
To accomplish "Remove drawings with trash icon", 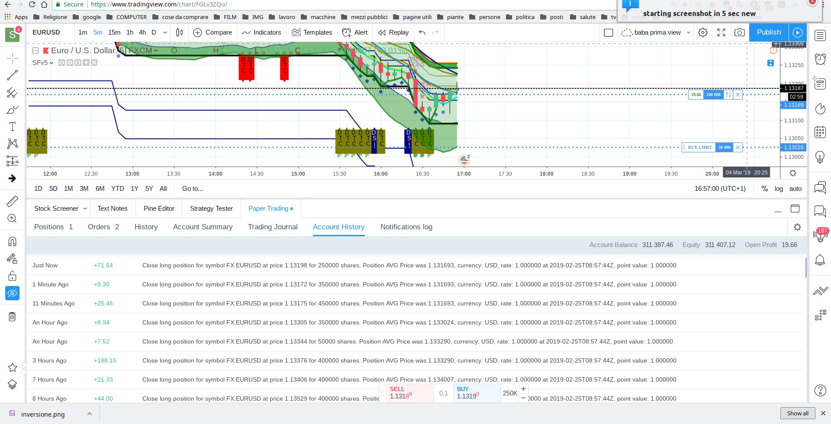I will pyautogui.click(x=13, y=317).
